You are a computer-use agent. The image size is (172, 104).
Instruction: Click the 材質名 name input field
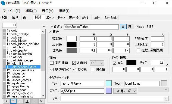point(91,27)
